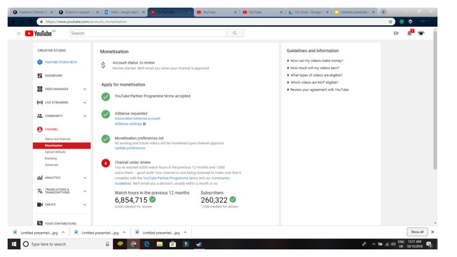Switch to Submit a request tab
Image resolution: width=457 pixels, height=257 pixels.
click(x=78, y=12)
